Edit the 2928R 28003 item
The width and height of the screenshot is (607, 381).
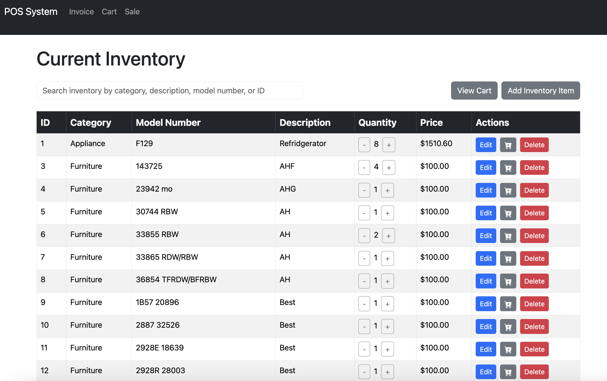pos(486,372)
